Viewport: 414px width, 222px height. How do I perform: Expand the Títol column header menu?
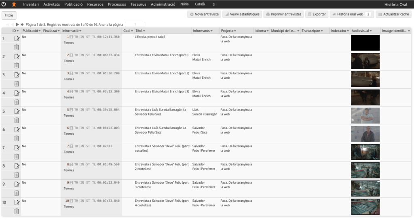tap(144, 31)
